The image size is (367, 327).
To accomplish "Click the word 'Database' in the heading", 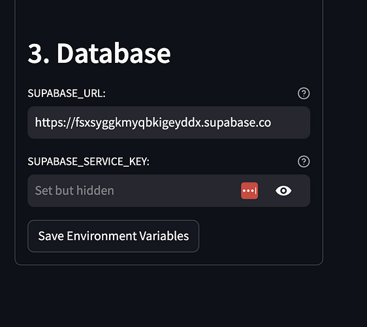I will 114,54.
